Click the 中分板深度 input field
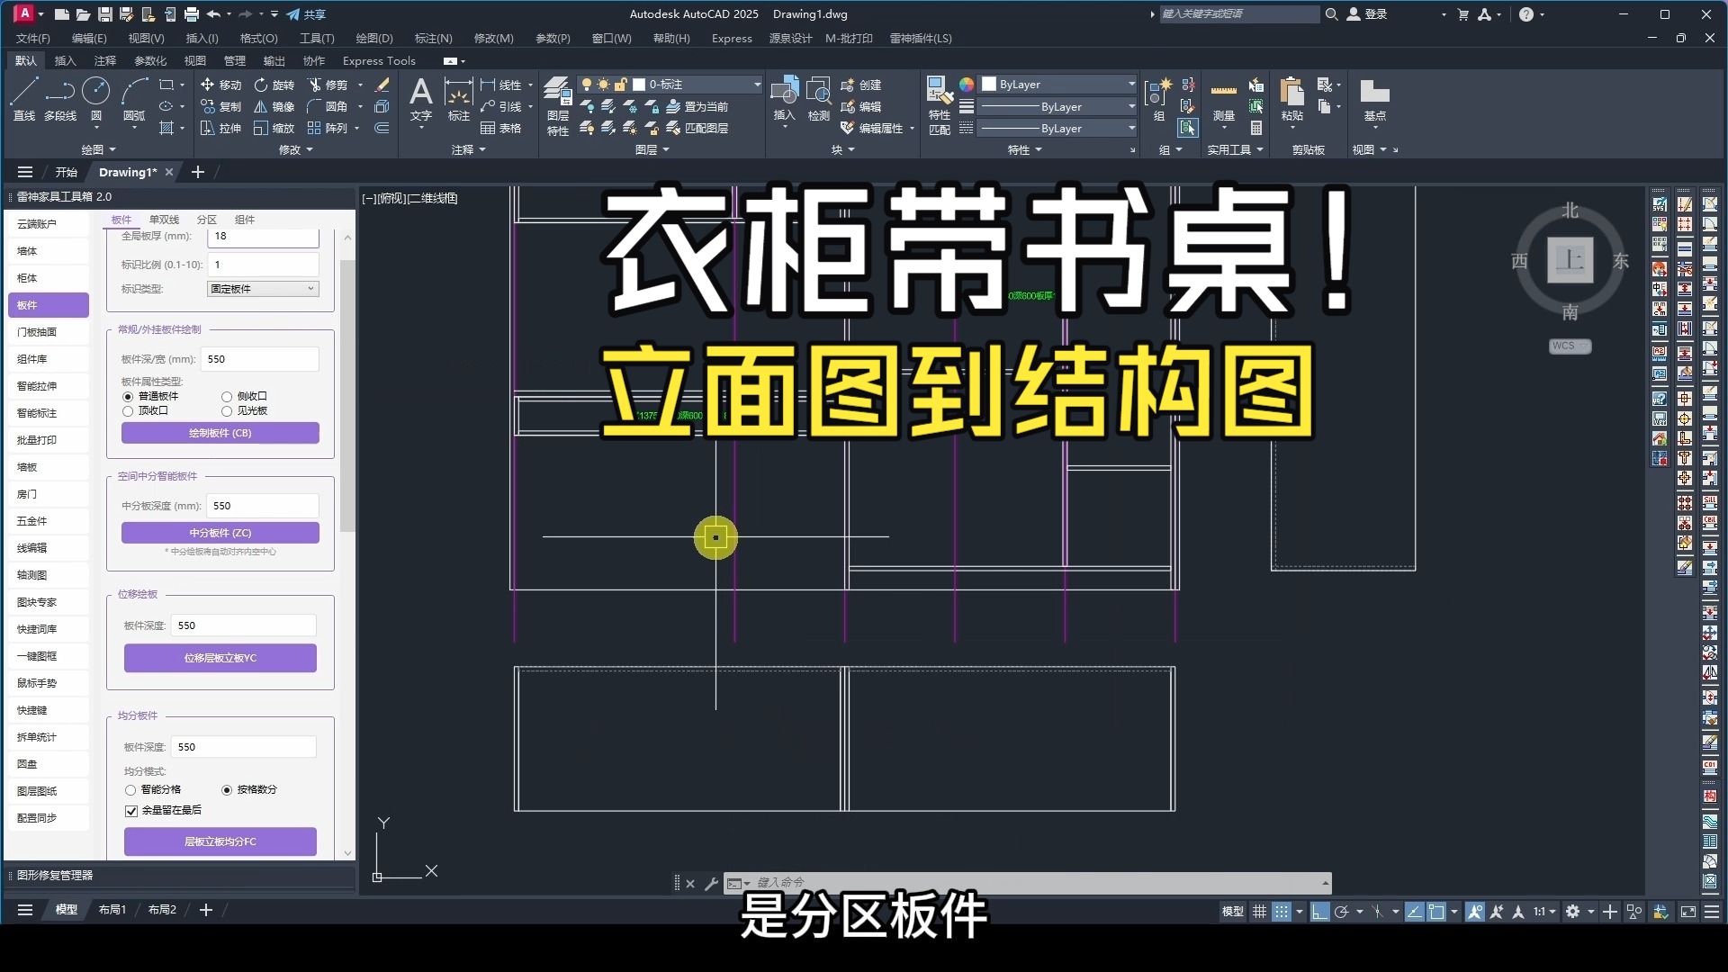Viewport: 1728px width, 972px height. tap(263, 506)
